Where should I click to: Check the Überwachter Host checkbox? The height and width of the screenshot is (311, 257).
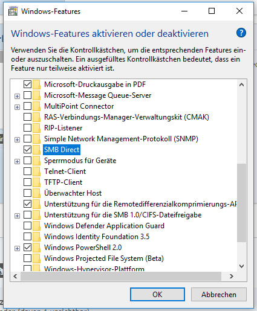tap(27, 193)
